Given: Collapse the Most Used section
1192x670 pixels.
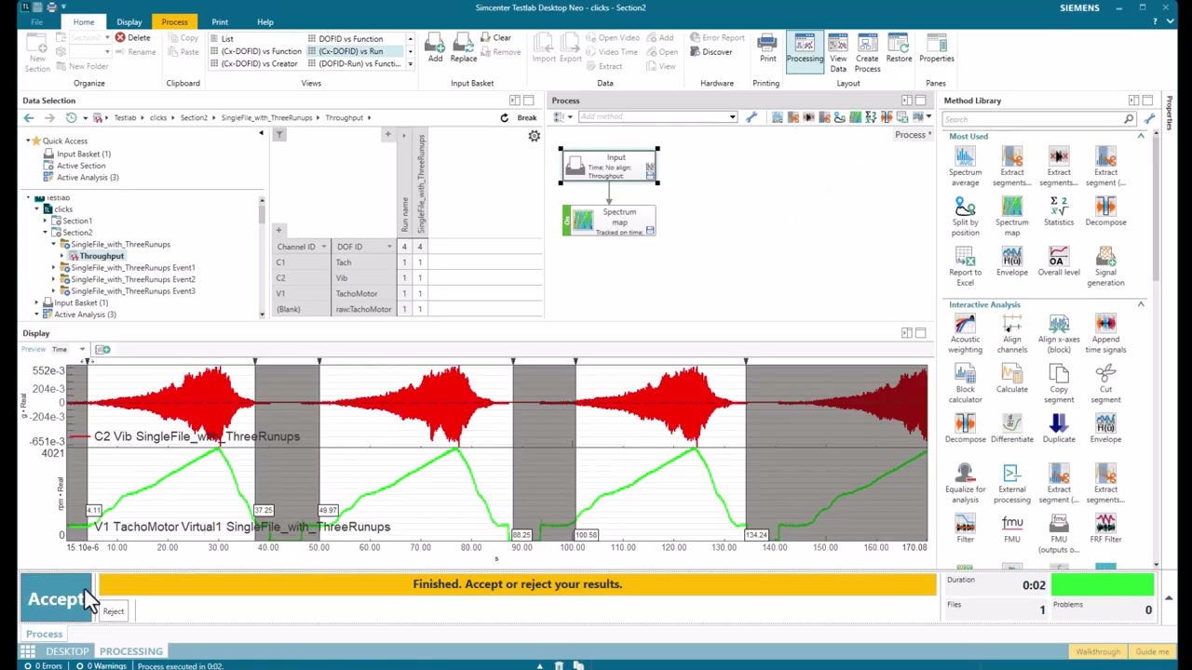Looking at the screenshot, I should coord(1141,137).
